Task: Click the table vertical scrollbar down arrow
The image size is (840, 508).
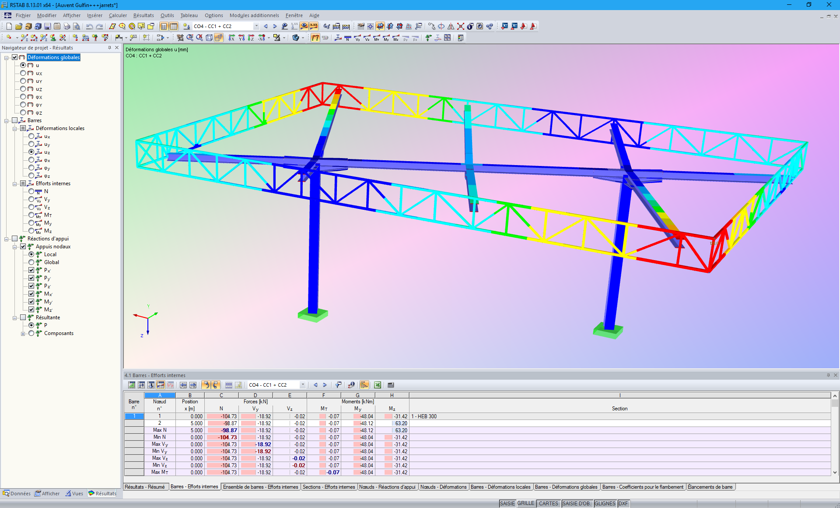Action: (835, 472)
